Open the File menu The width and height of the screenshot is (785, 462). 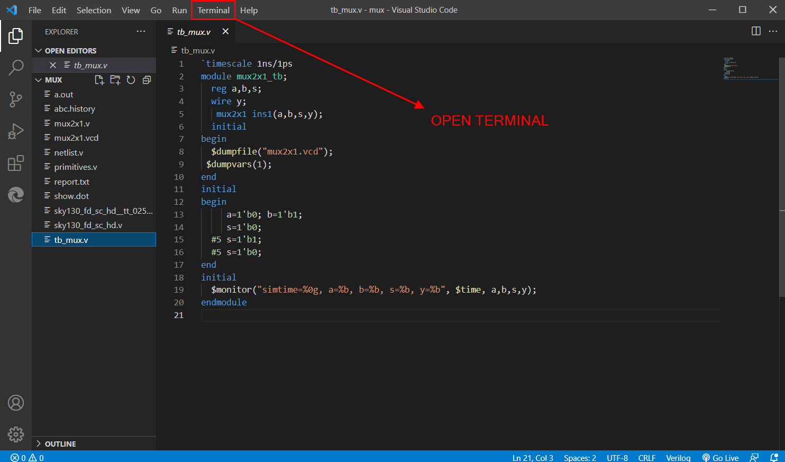[x=35, y=10]
